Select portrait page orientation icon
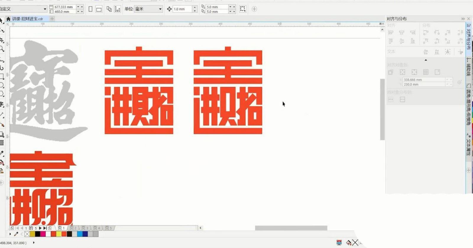 click(x=90, y=9)
